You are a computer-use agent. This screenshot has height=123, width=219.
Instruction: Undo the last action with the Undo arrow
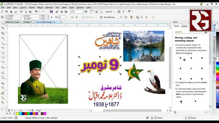pos(36,12)
